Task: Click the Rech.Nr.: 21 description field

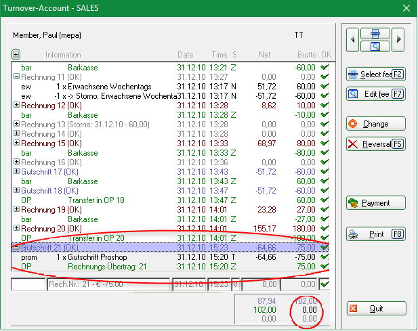Action: tap(108, 284)
